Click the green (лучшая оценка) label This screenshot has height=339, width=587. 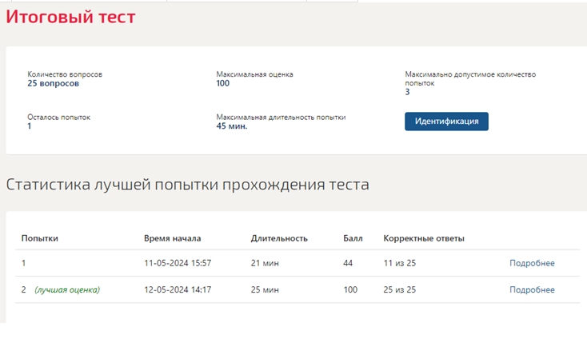(67, 289)
